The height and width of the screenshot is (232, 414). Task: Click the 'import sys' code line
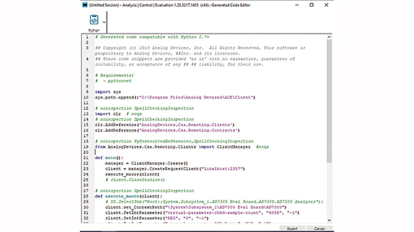pyautogui.click(x=108, y=92)
